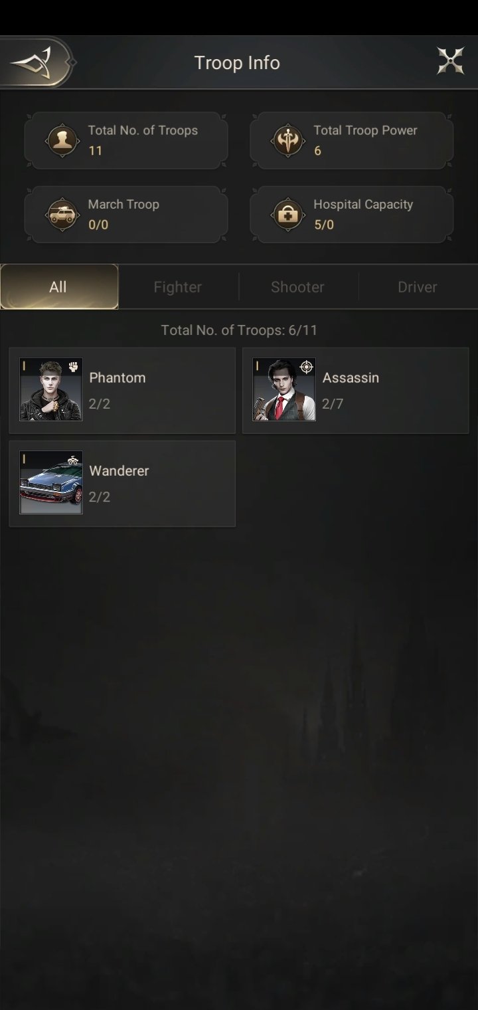Tap the Total Troop Power emblem icon
Viewport: 478px width, 1010px height.
[289, 140]
